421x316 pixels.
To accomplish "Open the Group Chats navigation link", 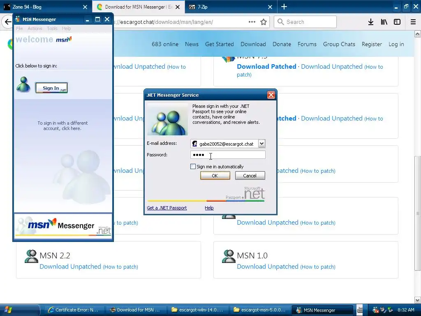I will pos(339,44).
